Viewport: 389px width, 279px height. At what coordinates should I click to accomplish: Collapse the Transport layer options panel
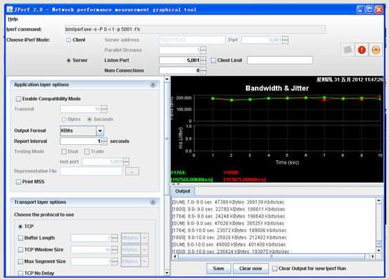pyautogui.click(x=153, y=202)
